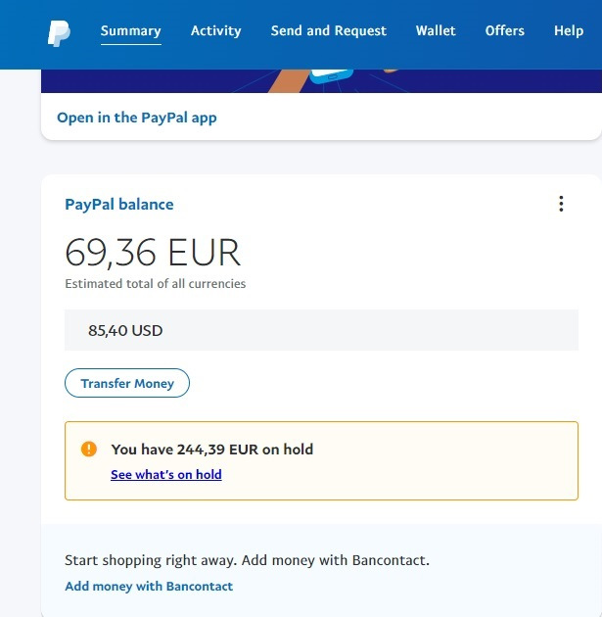The height and width of the screenshot is (617, 602).
Task: Open the Send and Request page
Action: click(329, 30)
